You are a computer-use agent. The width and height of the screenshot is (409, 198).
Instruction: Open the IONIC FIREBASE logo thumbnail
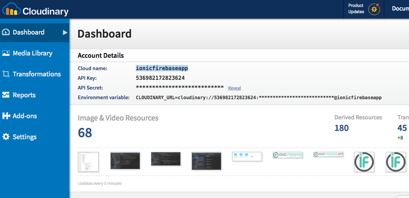pyautogui.click(x=288, y=155)
